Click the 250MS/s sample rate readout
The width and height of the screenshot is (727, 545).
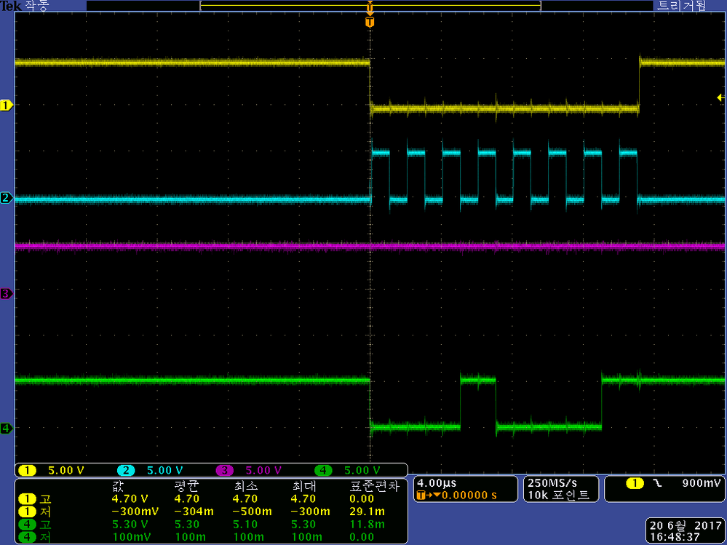click(x=552, y=483)
